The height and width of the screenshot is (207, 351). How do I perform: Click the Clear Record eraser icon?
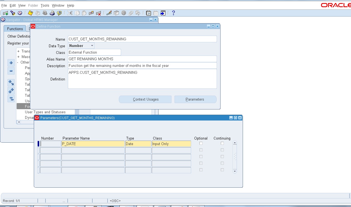click(x=91, y=13)
